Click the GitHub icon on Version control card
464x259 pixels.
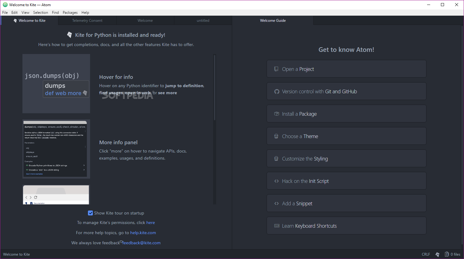pos(277,91)
